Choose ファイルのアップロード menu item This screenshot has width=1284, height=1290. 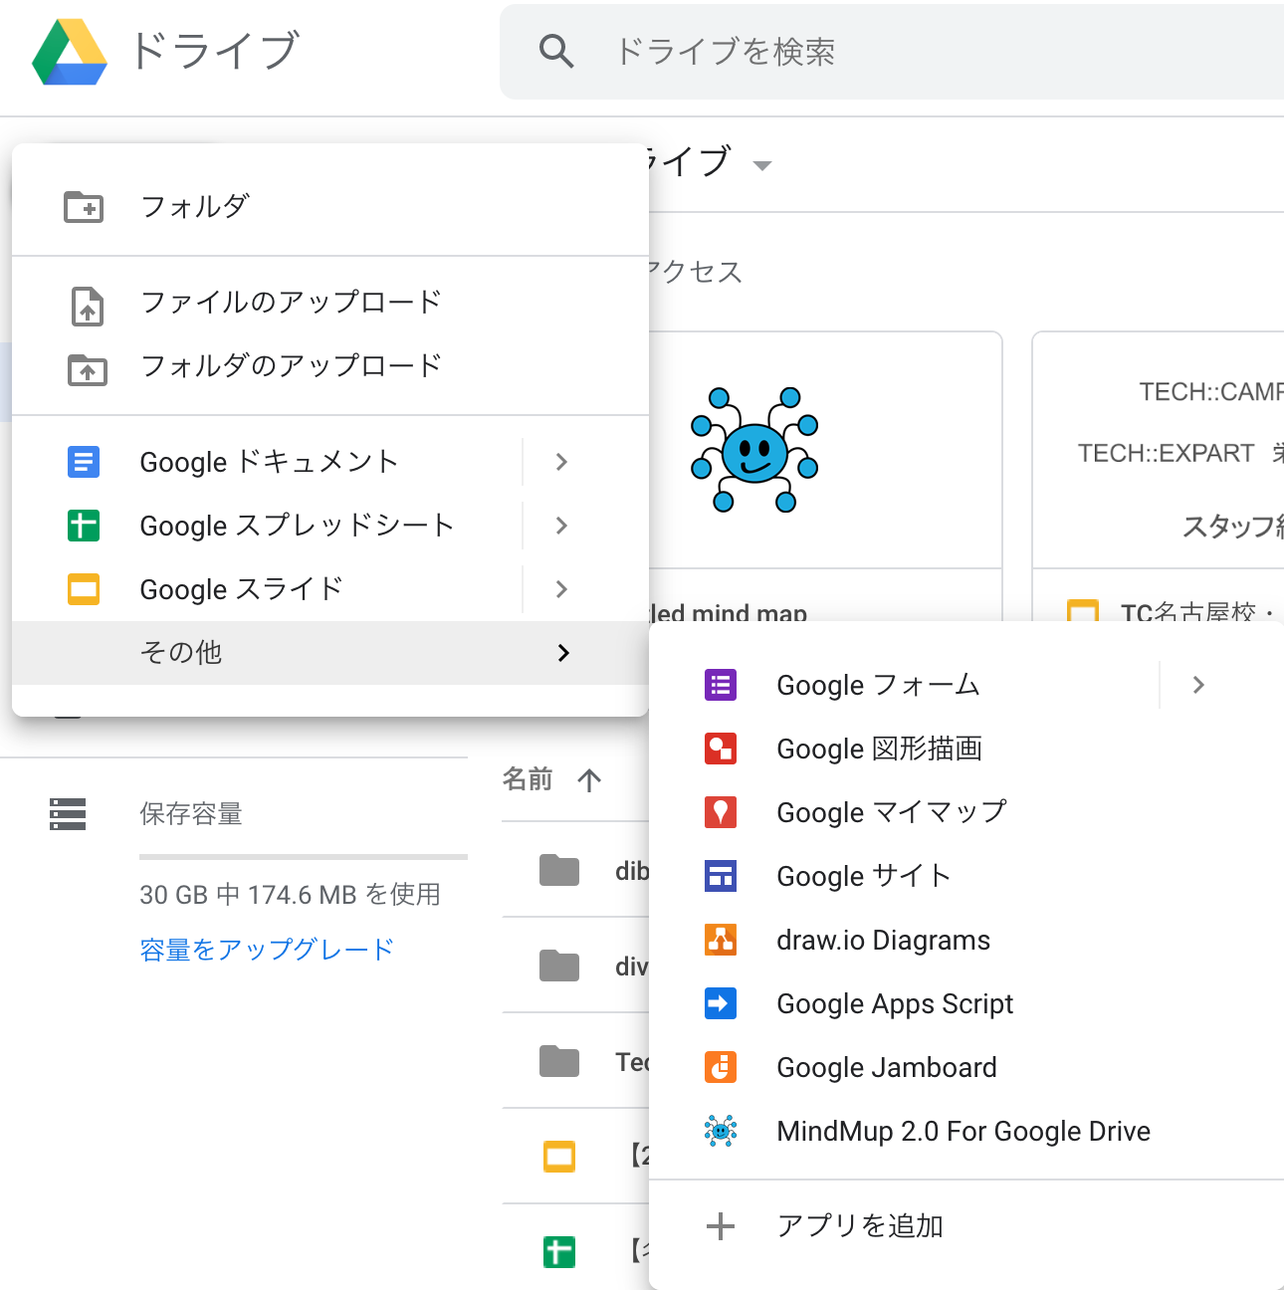[x=291, y=303]
